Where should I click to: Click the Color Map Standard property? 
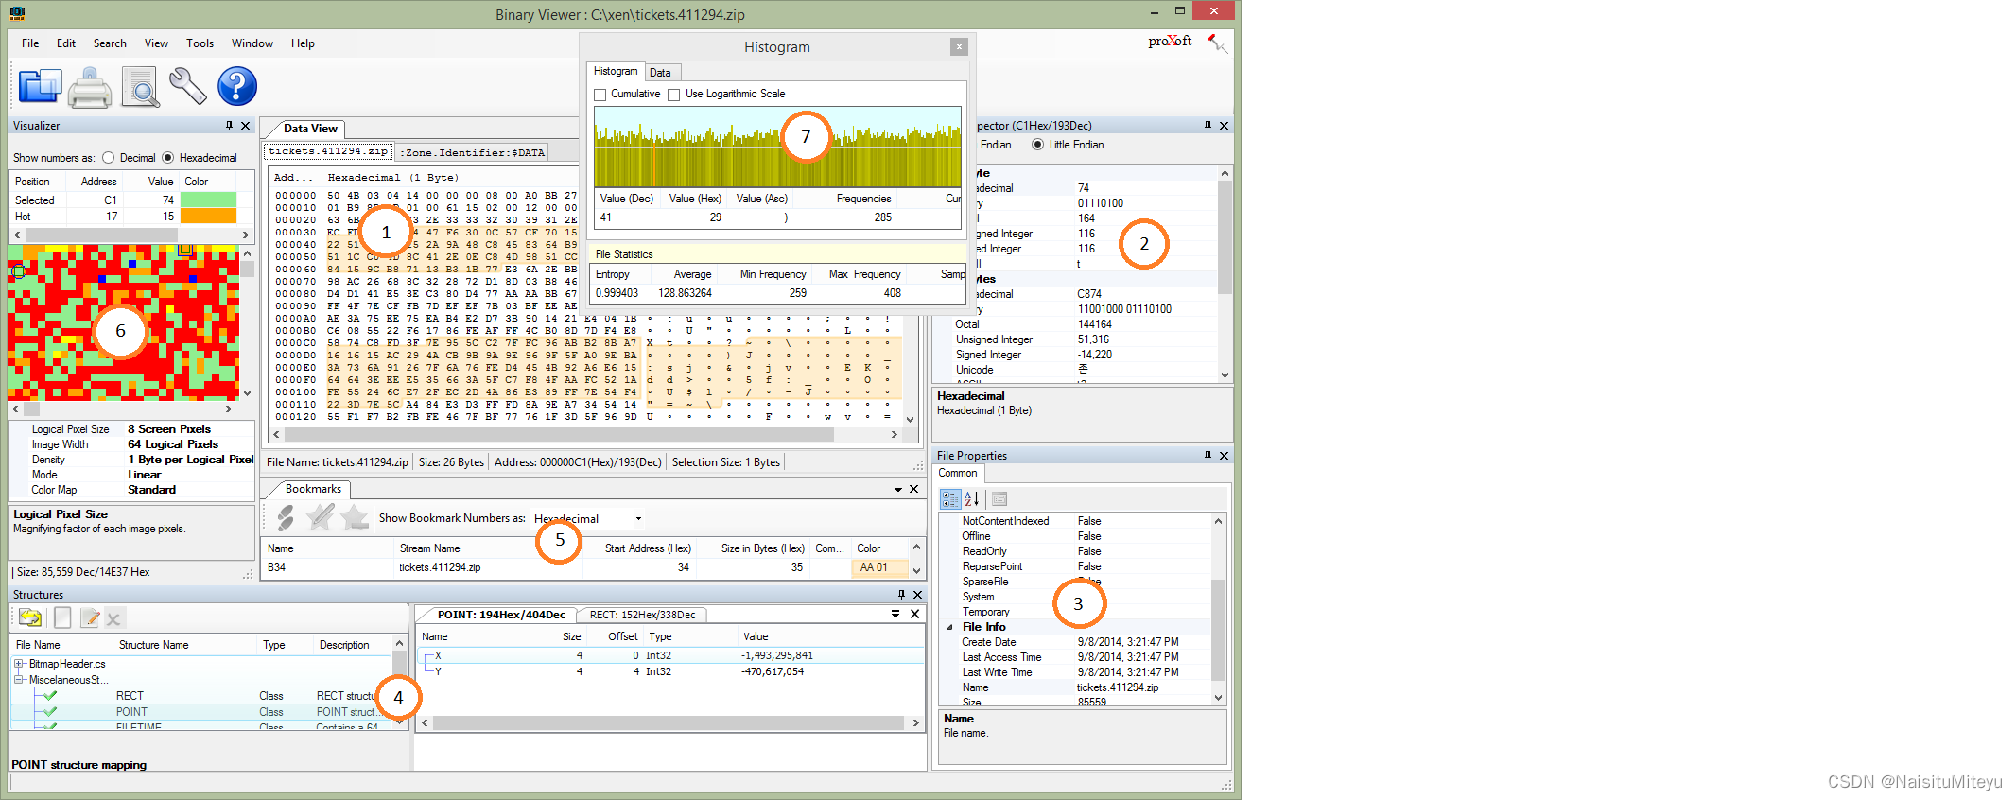pyautogui.click(x=132, y=490)
